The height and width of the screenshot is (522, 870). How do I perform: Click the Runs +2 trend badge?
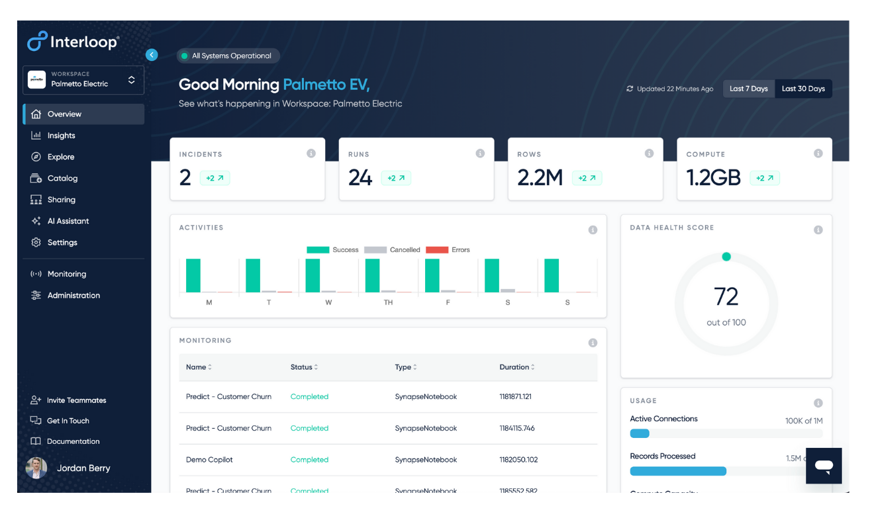[396, 178]
